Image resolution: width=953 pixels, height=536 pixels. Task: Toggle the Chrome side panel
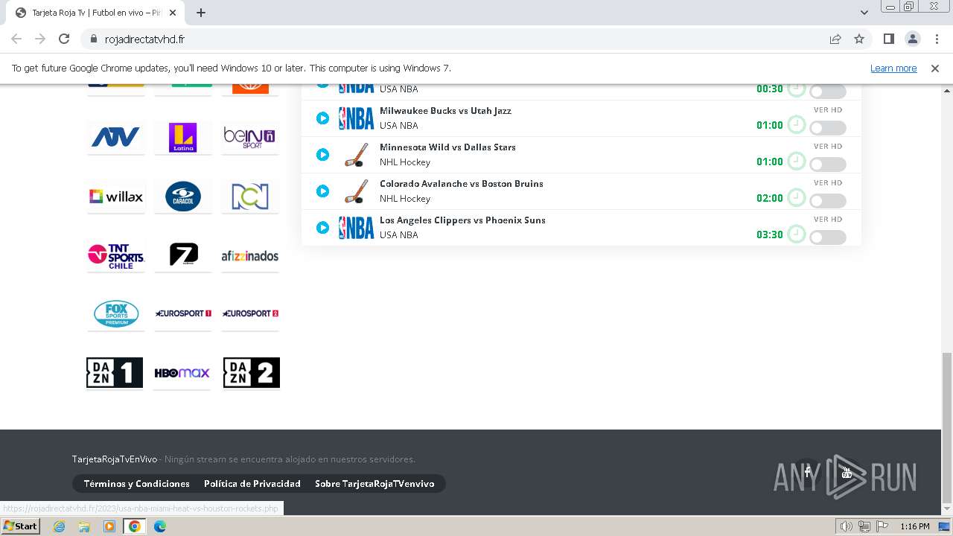[x=888, y=39]
